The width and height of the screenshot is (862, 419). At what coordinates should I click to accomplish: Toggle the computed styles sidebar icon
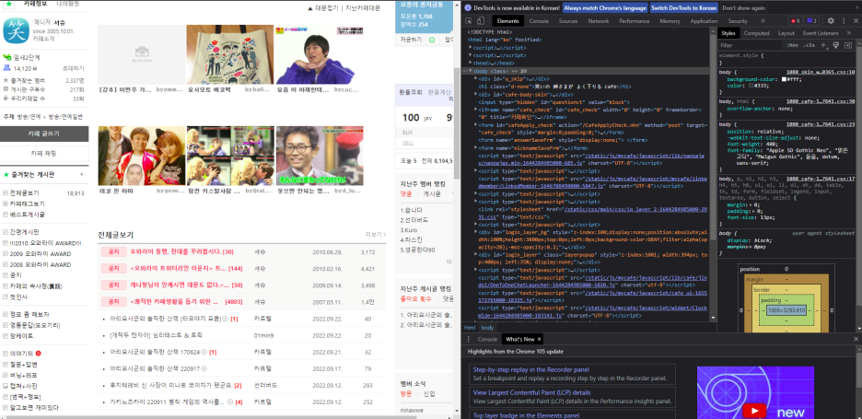[x=847, y=45]
